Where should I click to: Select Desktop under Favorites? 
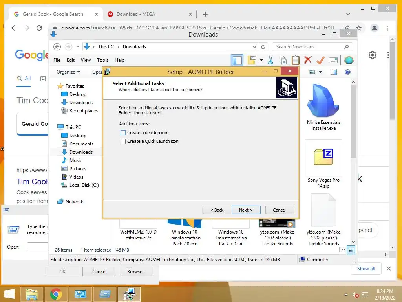[x=78, y=94]
